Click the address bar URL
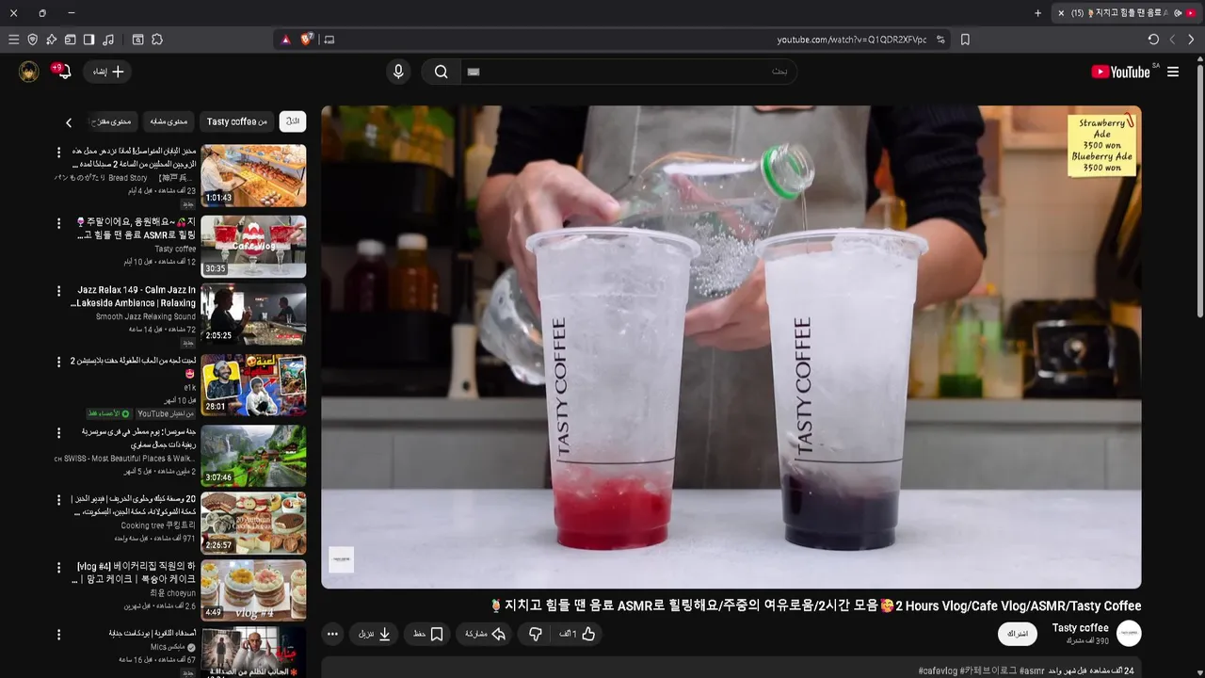Viewport: 1205px width, 678px height. click(851, 40)
